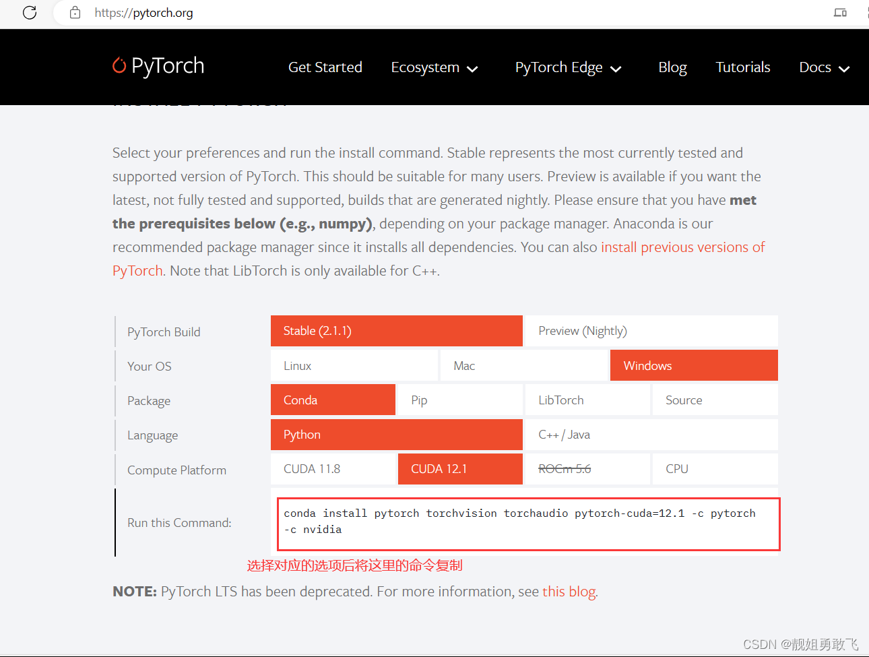Image resolution: width=869 pixels, height=657 pixels.
Task: Open the Tutorials menu item
Action: (743, 67)
